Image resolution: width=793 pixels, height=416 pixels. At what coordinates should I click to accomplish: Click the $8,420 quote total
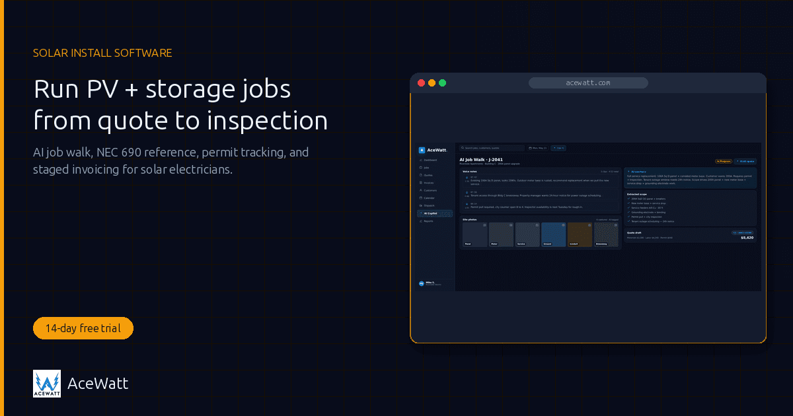[747, 238]
